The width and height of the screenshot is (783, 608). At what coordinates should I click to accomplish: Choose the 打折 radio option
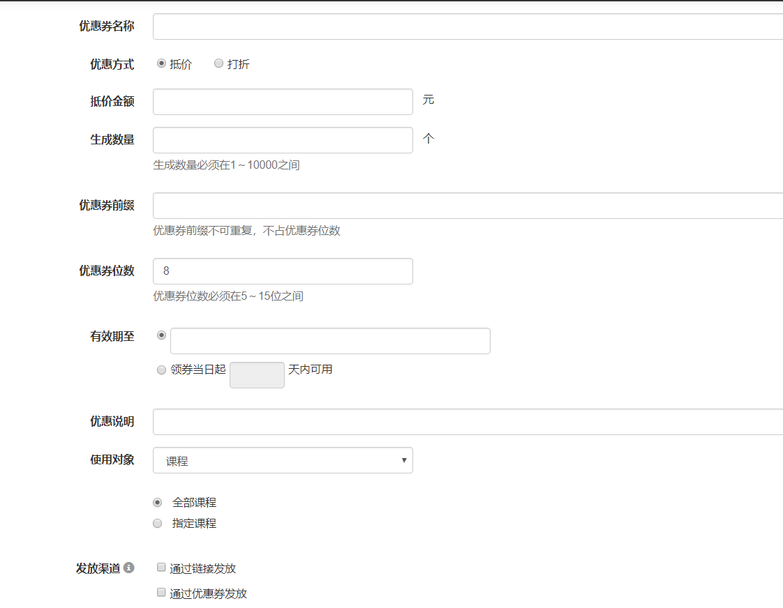click(218, 63)
